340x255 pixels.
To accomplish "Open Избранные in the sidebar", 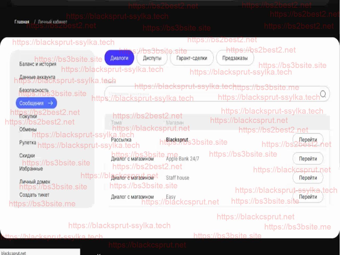I will coord(31,168).
